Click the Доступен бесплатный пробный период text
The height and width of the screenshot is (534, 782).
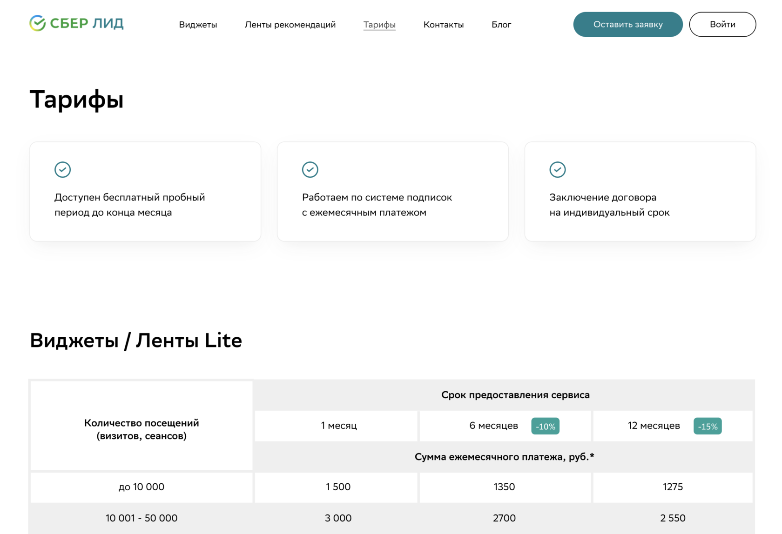click(130, 205)
